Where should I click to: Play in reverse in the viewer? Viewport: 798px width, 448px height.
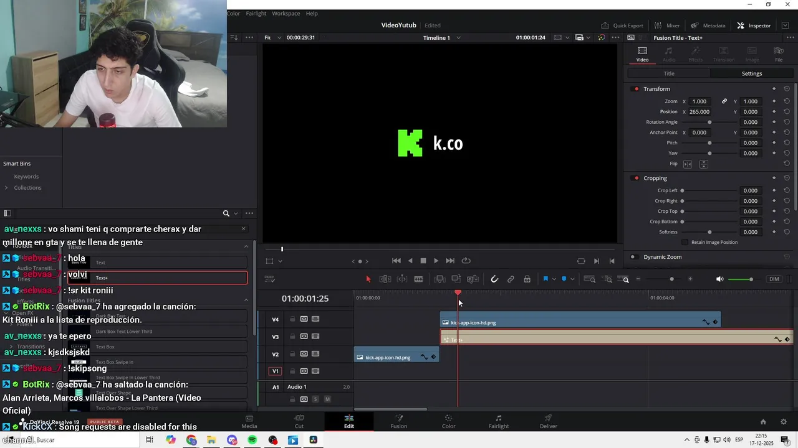[x=410, y=261]
